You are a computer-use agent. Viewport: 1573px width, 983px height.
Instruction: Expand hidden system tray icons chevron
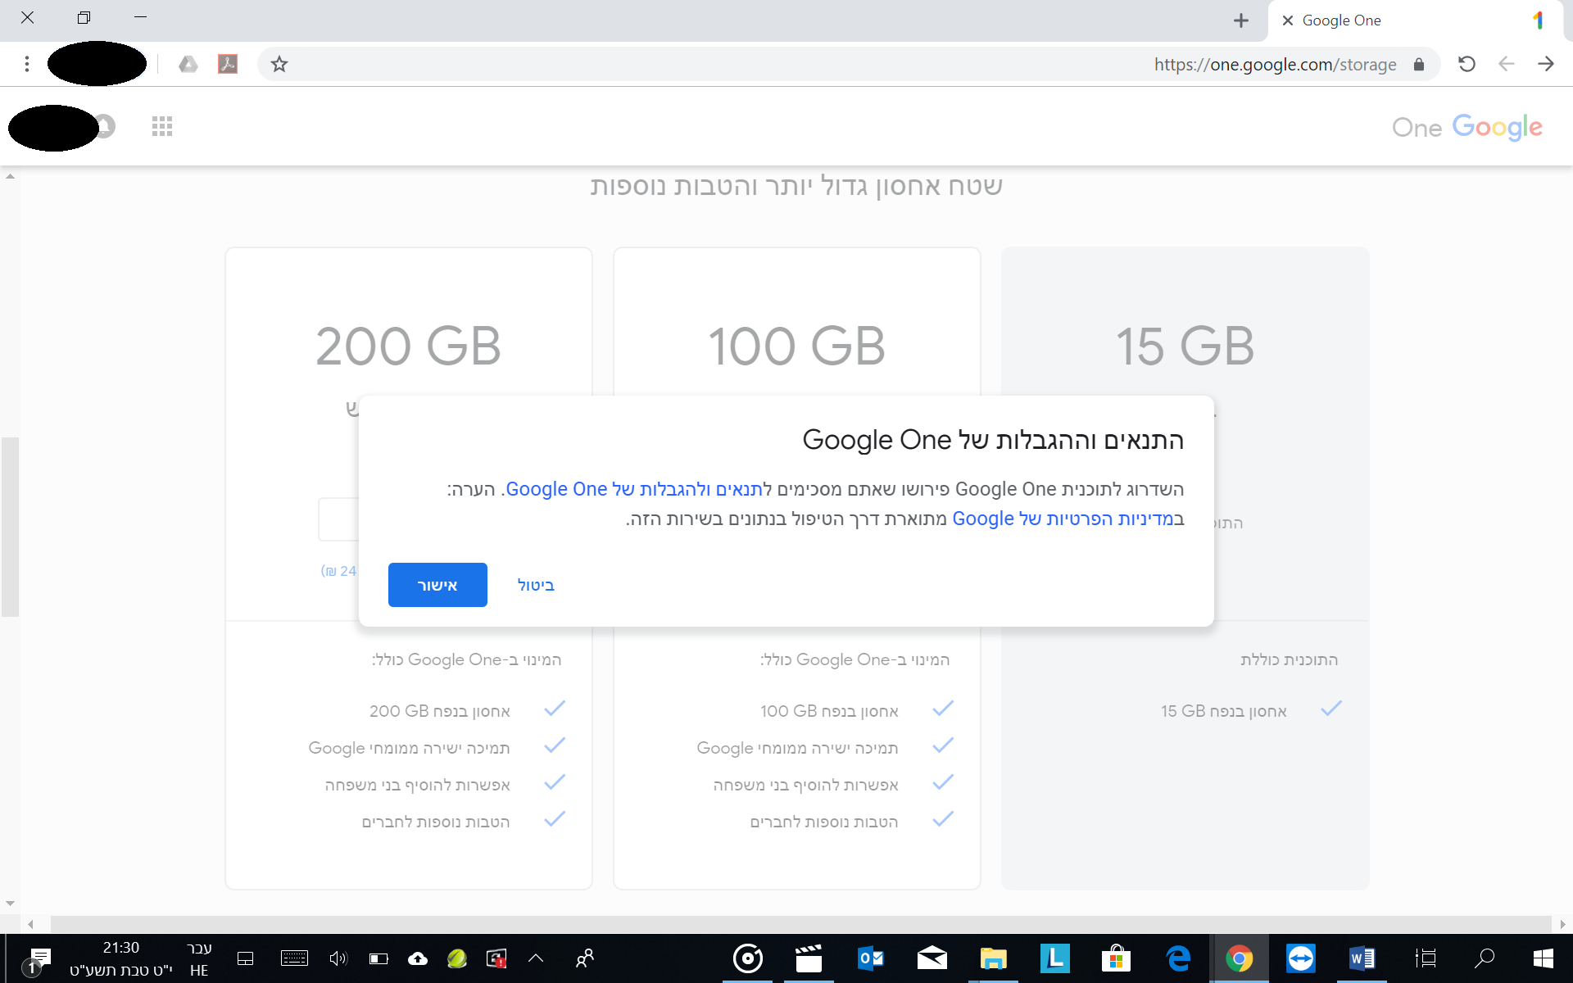[x=536, y=958]
